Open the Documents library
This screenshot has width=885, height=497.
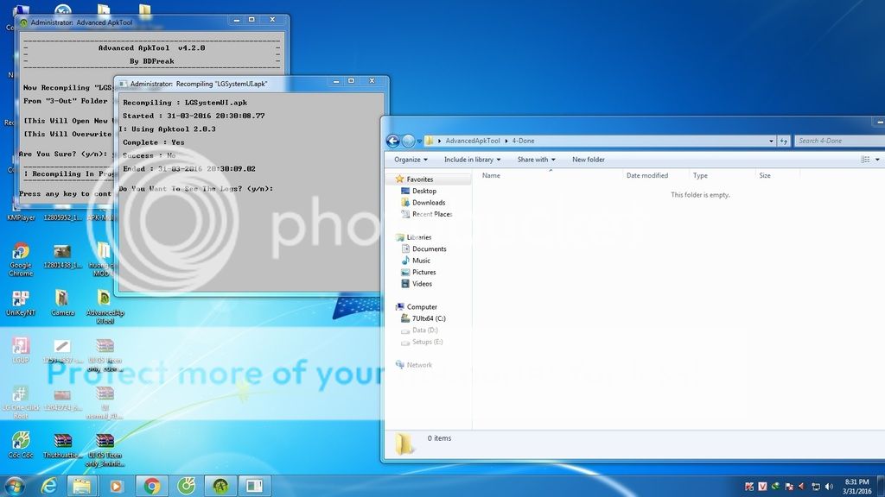tap(423, 249)
